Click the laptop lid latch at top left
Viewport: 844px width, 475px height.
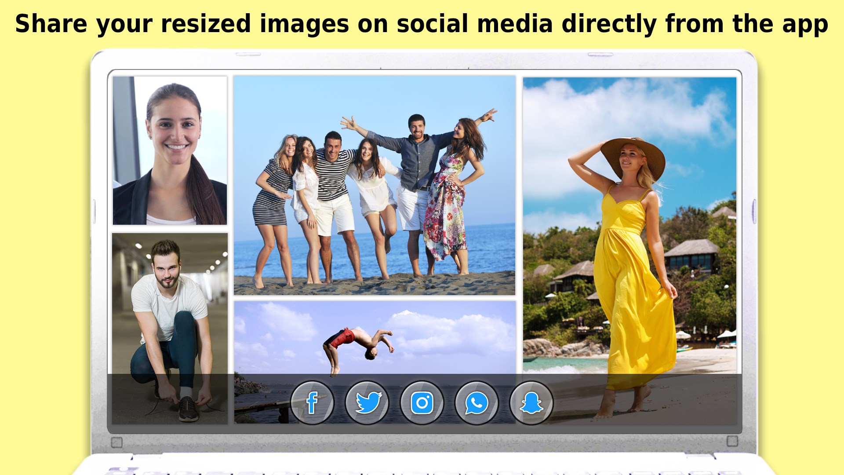pos(248,54)
